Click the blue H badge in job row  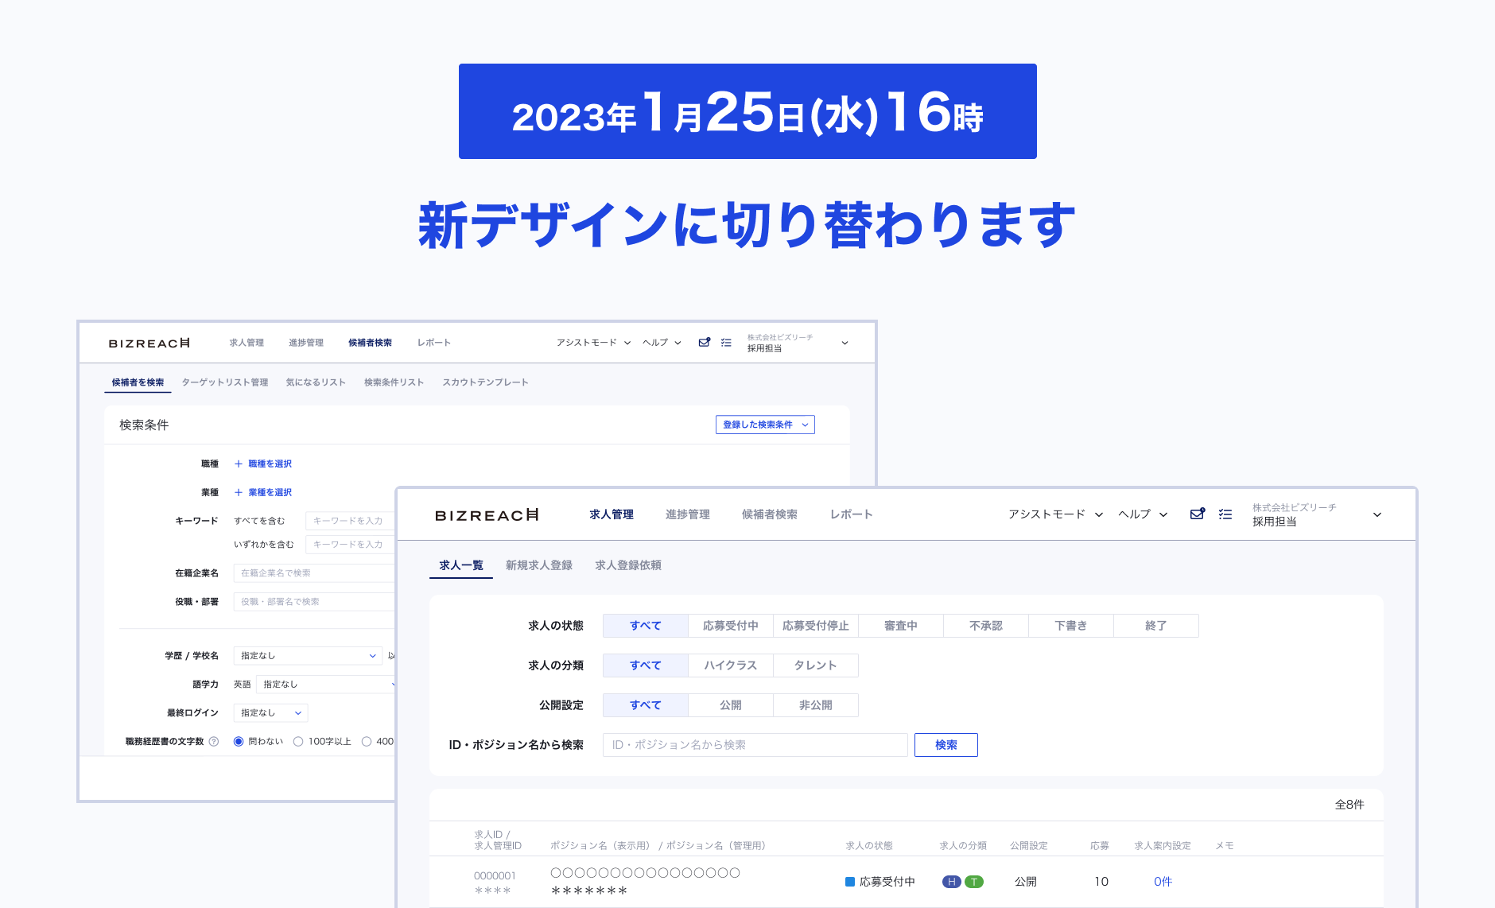coord(951,882)
